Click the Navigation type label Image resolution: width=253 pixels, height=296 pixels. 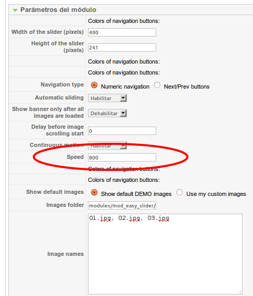coord(62,84)
